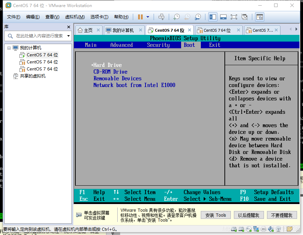
Task: Click the Unity mode icon
Action: pos(245,17)
